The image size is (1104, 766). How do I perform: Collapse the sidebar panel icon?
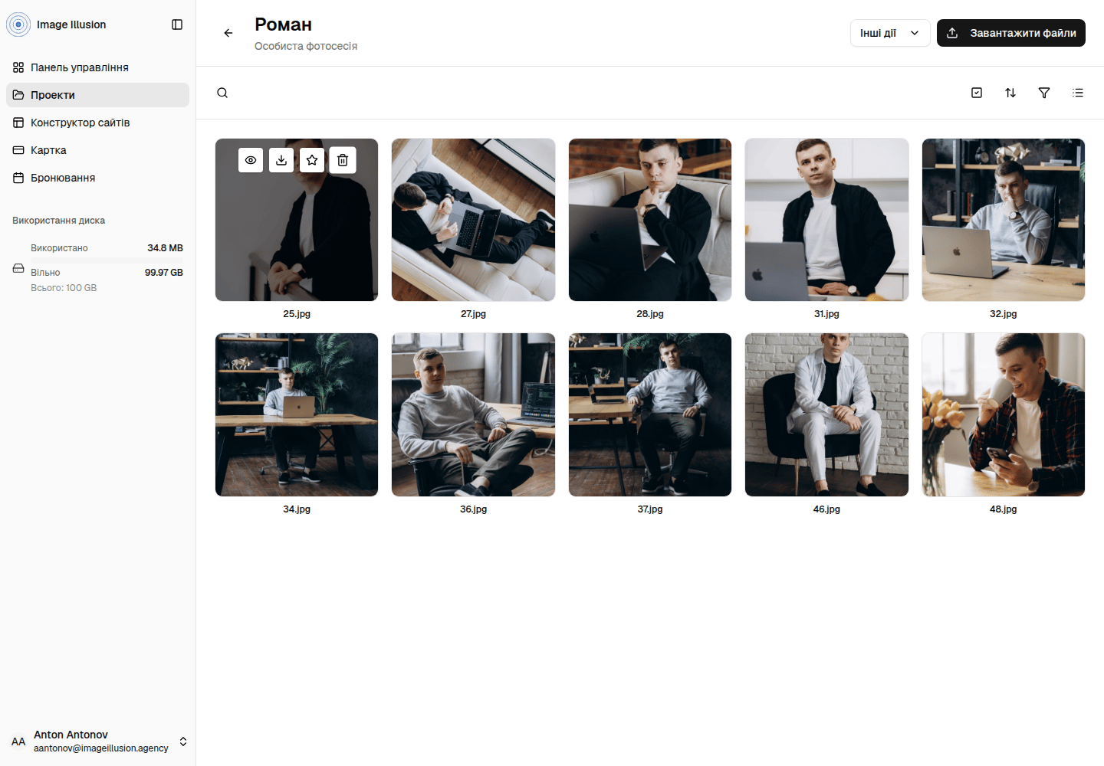click(177, 25)
